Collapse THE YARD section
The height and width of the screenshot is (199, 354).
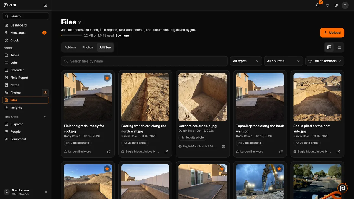click(x=45, y=117)
